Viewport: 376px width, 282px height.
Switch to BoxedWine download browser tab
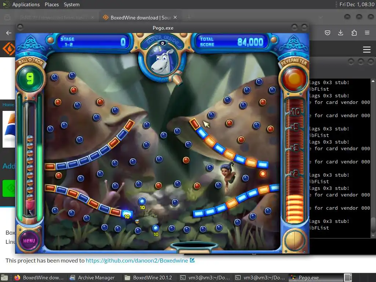(x=140, y=18)
